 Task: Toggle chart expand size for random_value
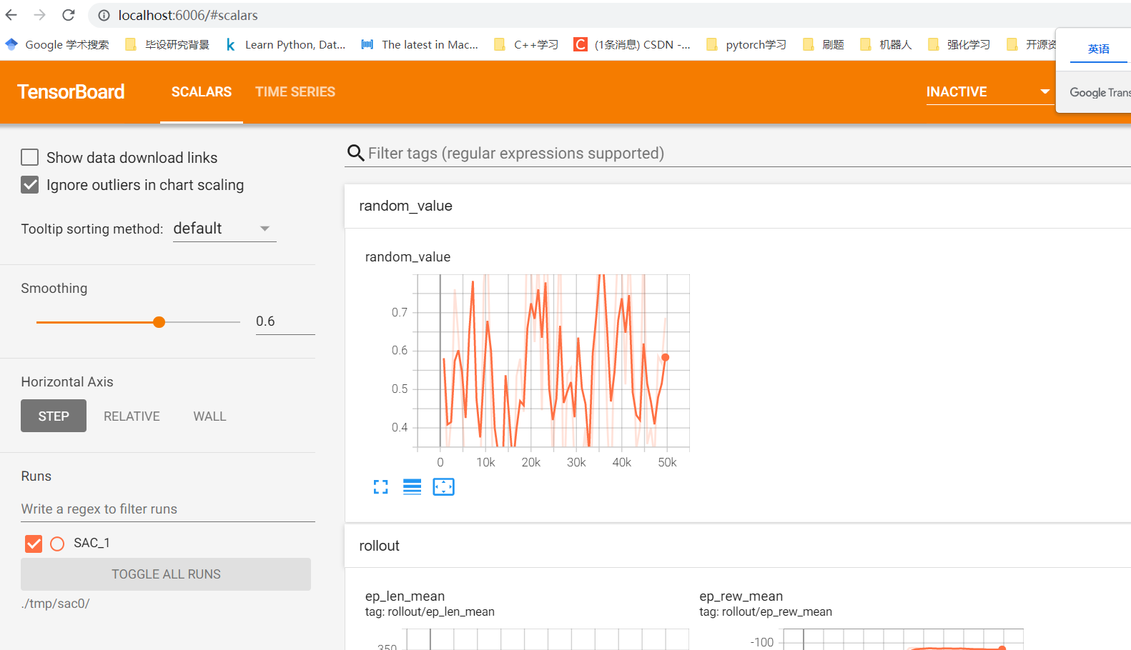click(x=381, y=487)
